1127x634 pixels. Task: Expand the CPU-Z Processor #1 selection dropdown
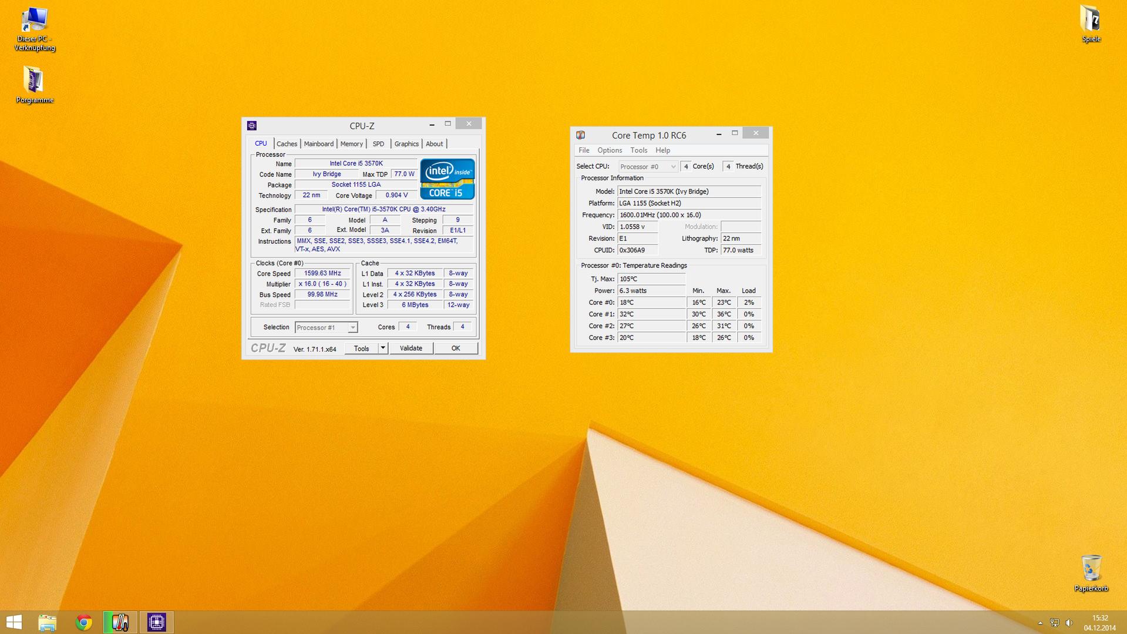[352, 328]
